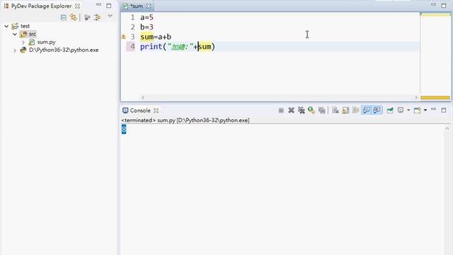This screenshot has height=255, width=453.
Task: Click the Clear Console icon
Action: [x=335, y=110]
